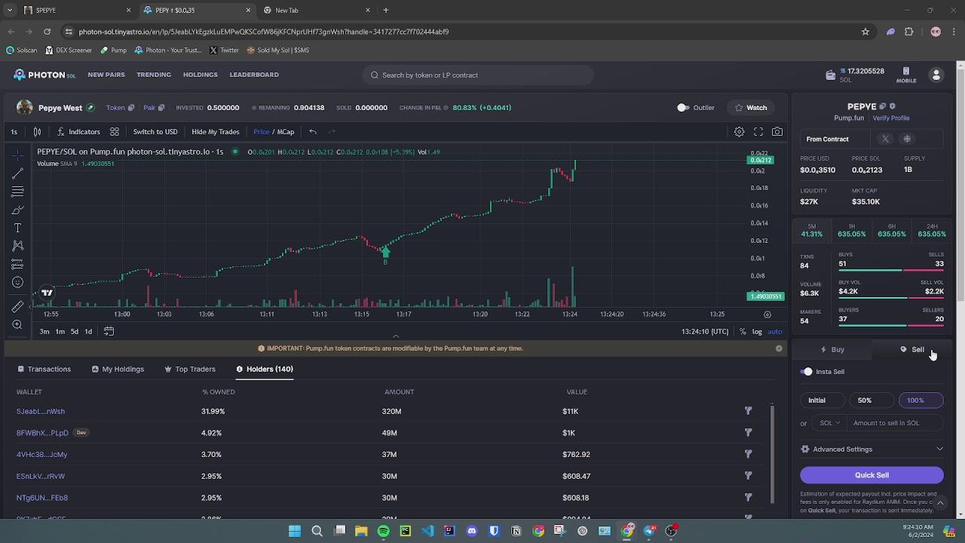Switch to the Top Traders tab
The image size is (965, 543).
pos(189,370)
